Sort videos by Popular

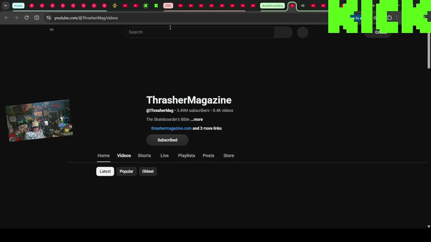pyautogui.click(x=127, y=171)
